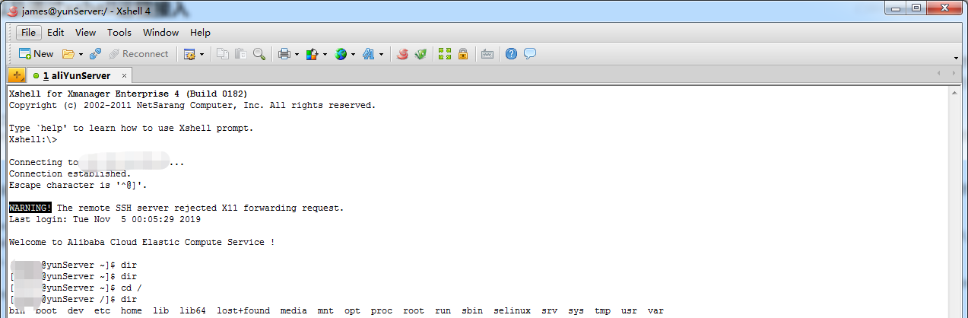Image resolution: width=968 pixels, height=318 pixels.
Task: Click the Paste icon in toolbar
Action: pos(240,54)
